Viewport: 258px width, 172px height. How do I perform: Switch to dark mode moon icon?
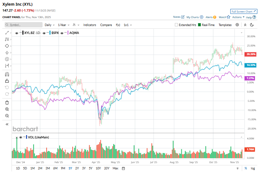252,25
